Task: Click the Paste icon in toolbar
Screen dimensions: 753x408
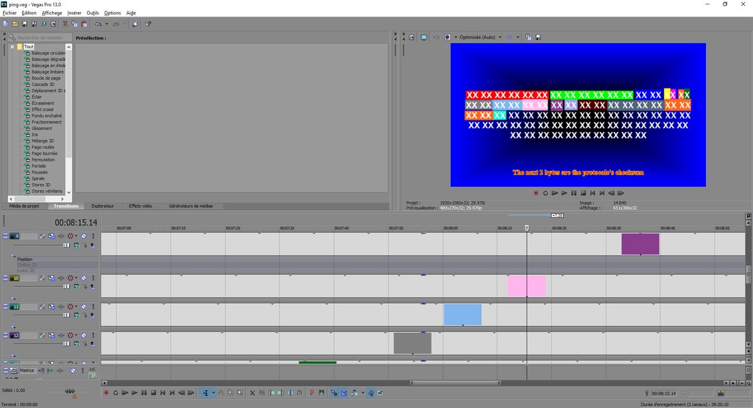Action: tap(84, 24)
